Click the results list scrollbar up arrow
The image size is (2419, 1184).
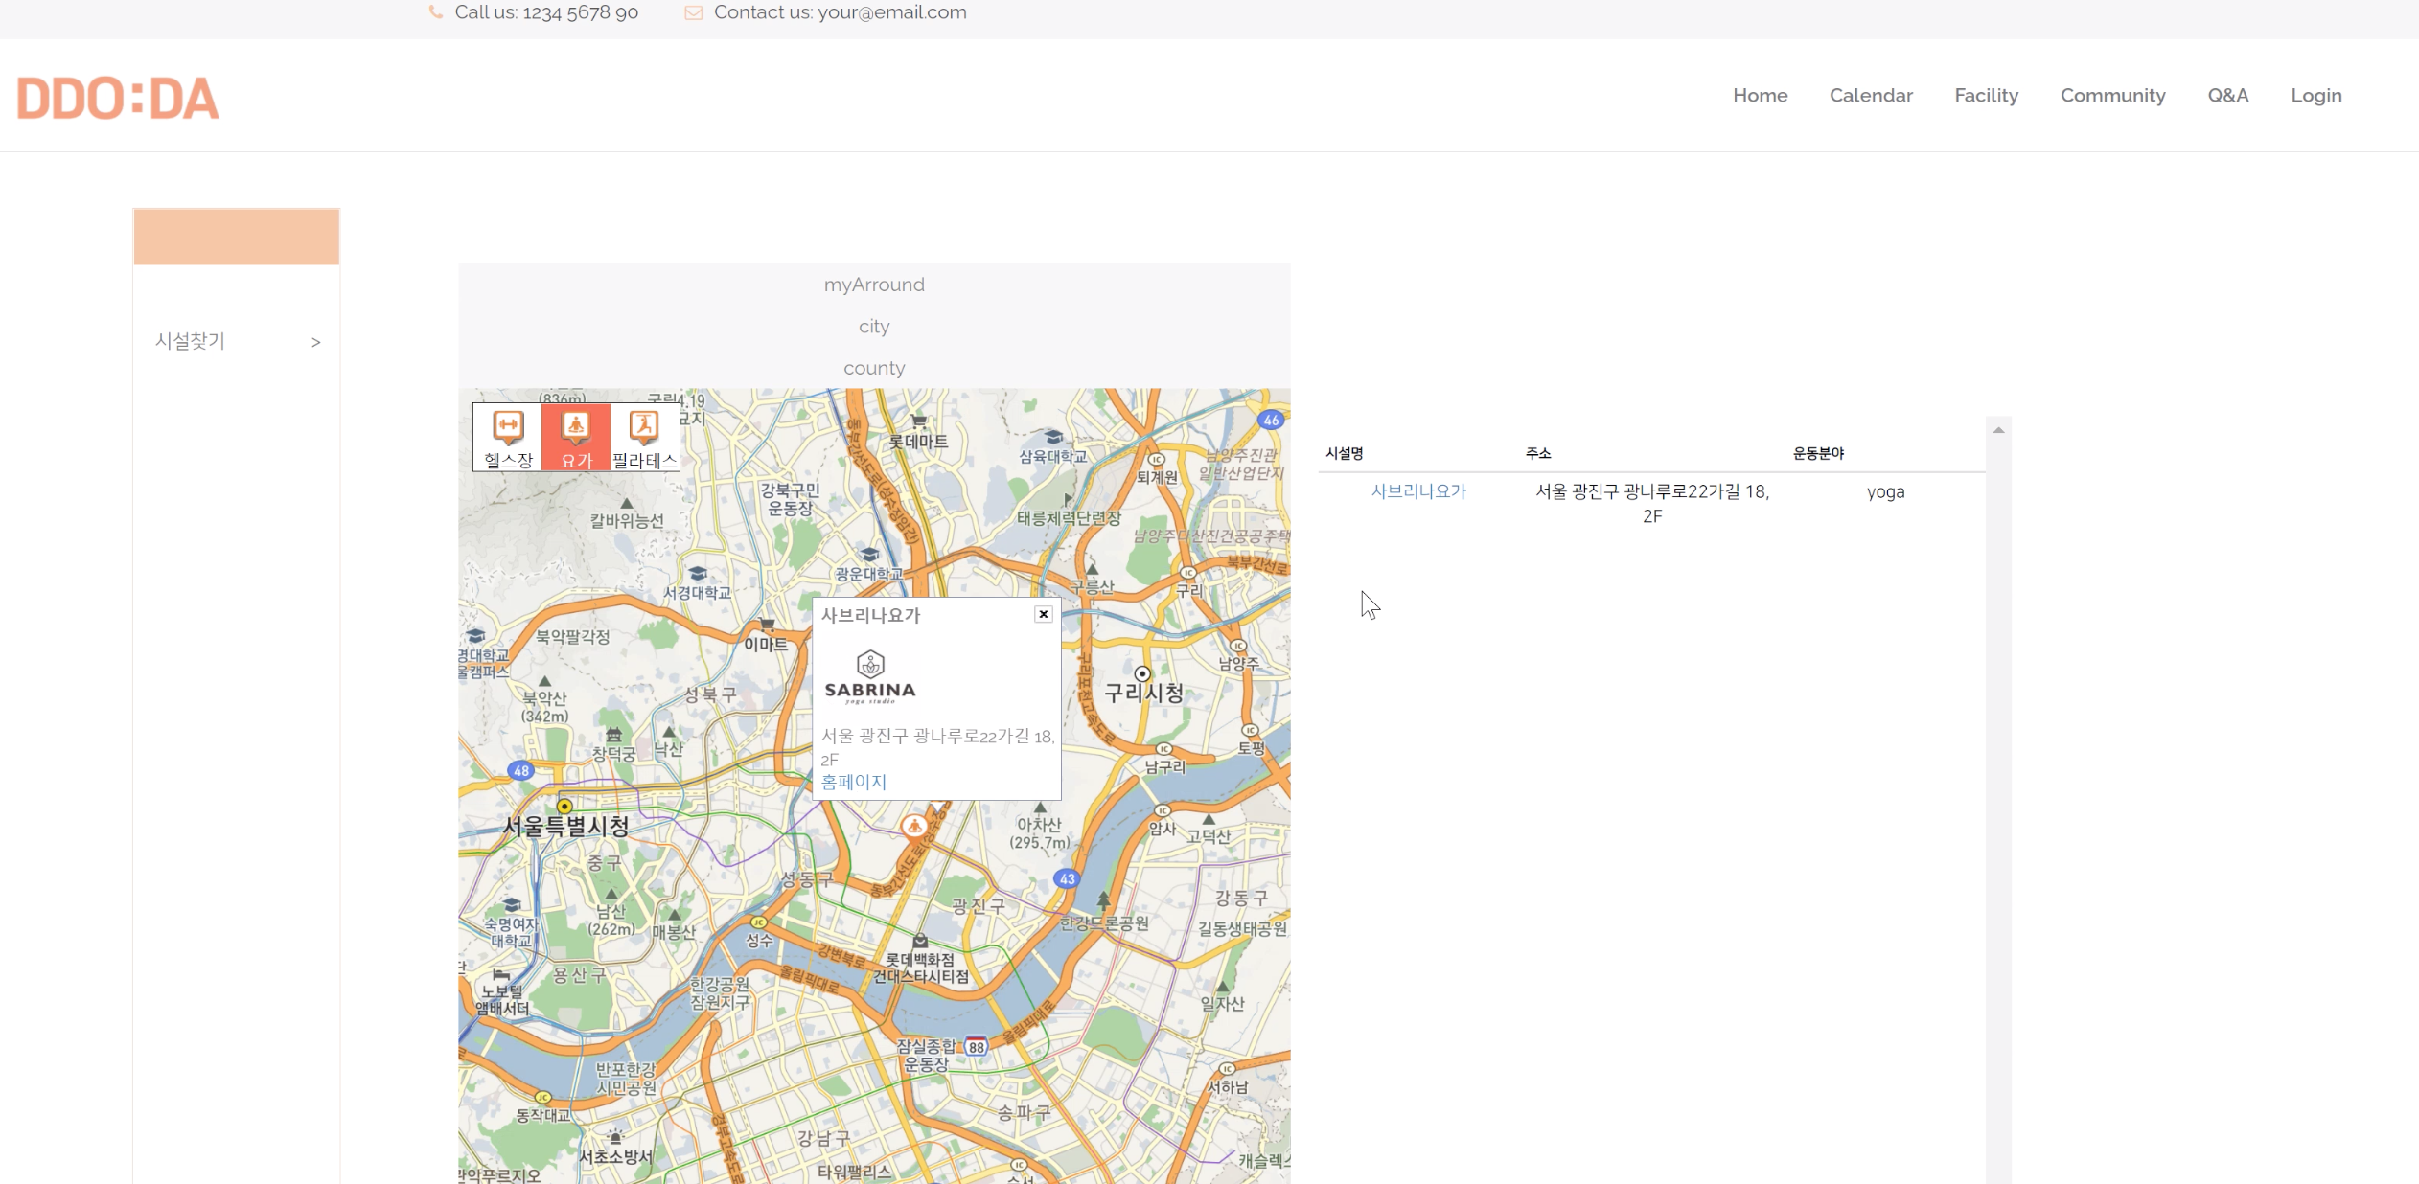[1998, 430]
